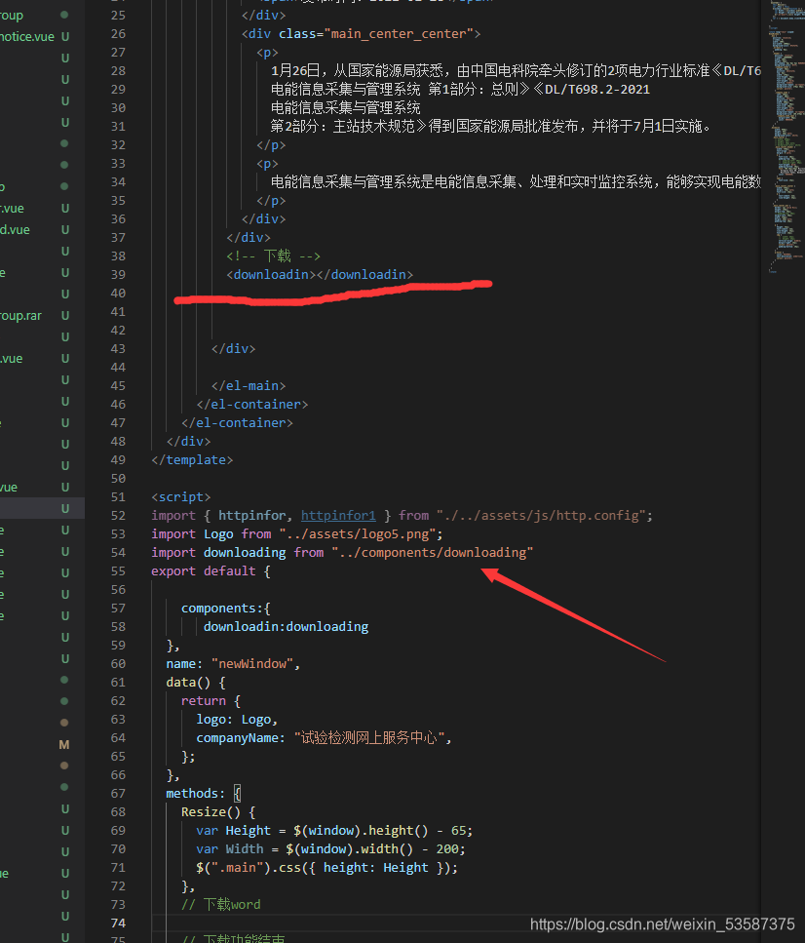Click the text starting '第2部分：主站技术规范'
805x943 pixels.
click(490, 127)
